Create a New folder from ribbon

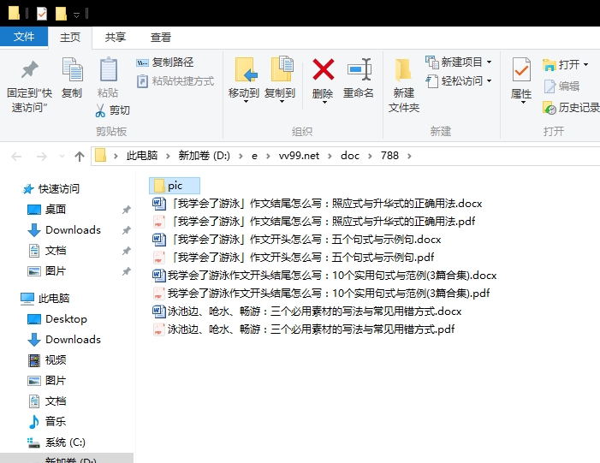[x=403, y=85]
